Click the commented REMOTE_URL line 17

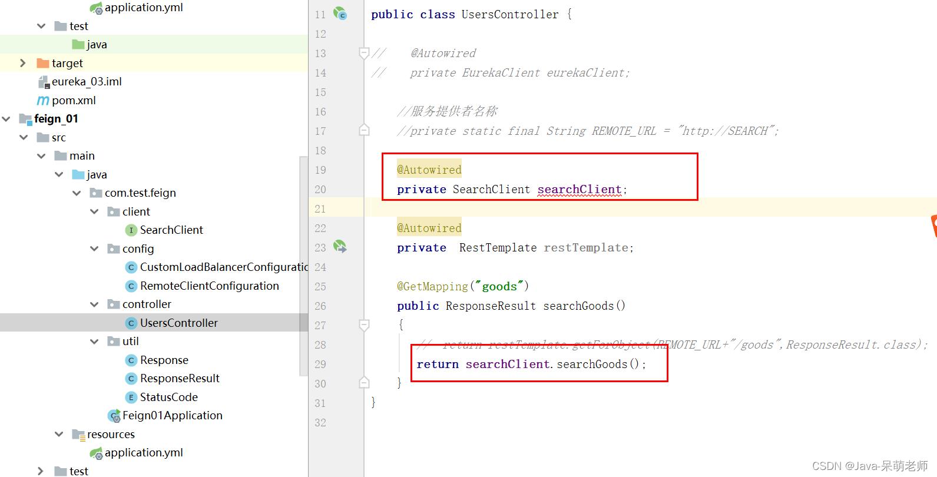click(x=588, y=131)
